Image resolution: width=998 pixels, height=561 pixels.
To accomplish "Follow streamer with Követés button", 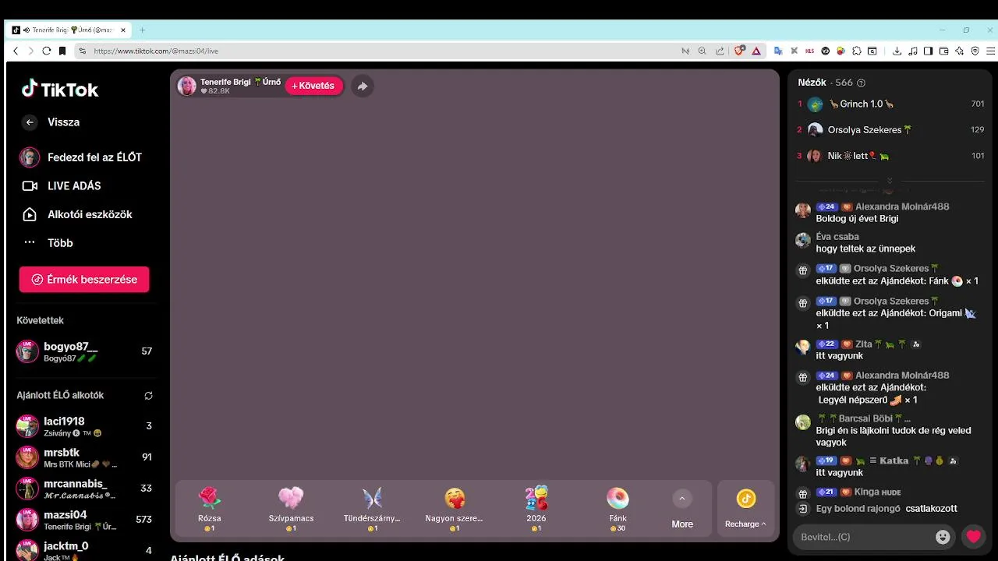I will point(313,86).
